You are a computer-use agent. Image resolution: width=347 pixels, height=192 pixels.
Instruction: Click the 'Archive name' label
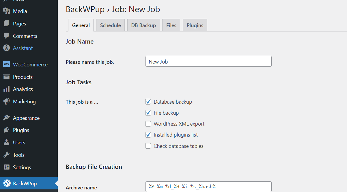click(81, 187)
